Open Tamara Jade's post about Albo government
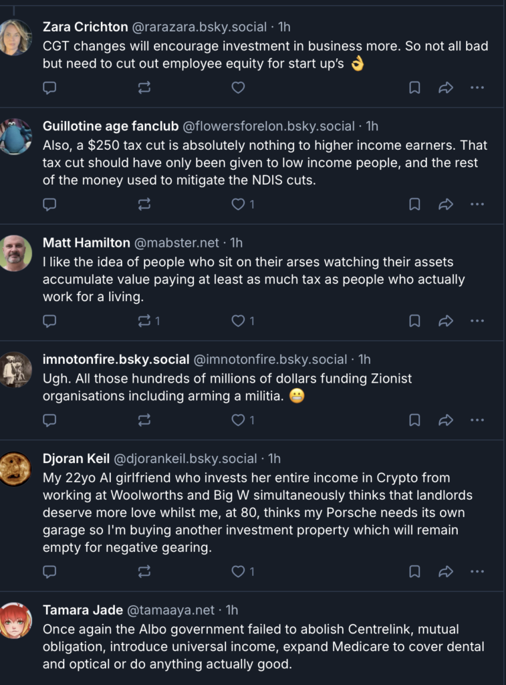This screenshot has width=506, height=685. 263,647
